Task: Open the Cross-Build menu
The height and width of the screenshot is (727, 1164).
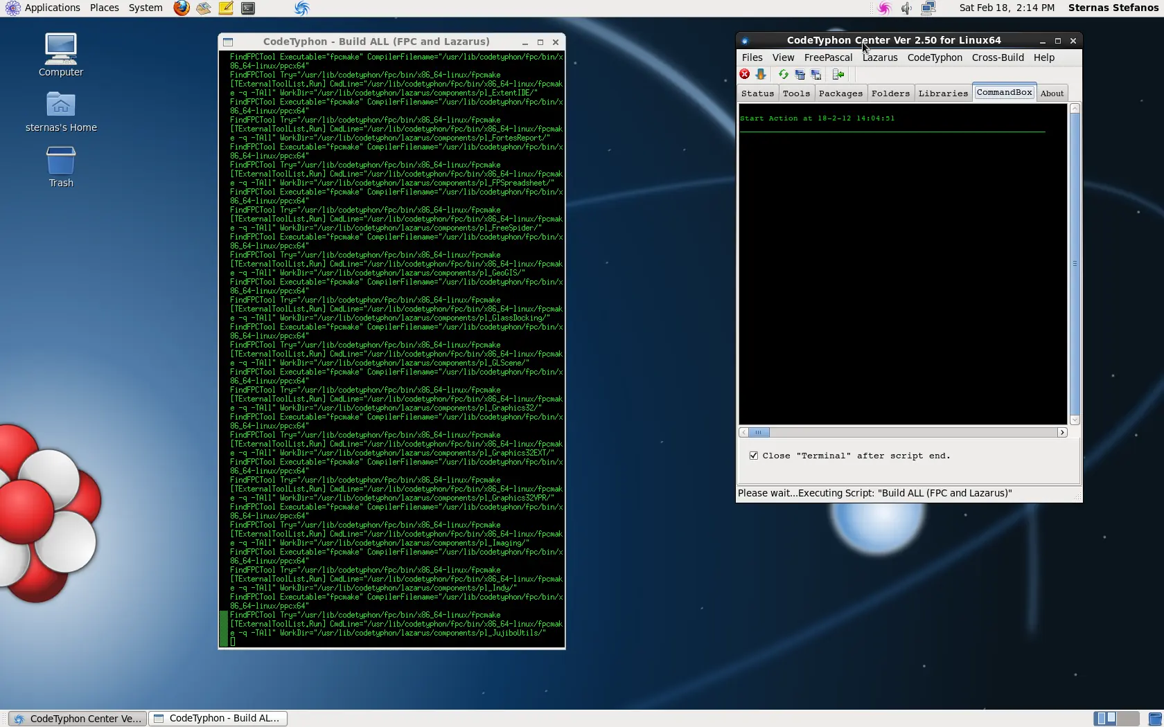Action: tap(998, 57)
